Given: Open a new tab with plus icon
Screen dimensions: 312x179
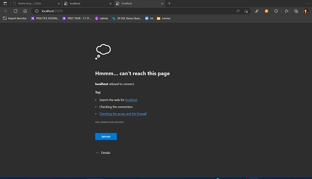Looking at the screenshot, I should pyautogui.click(x=169, y=3).
